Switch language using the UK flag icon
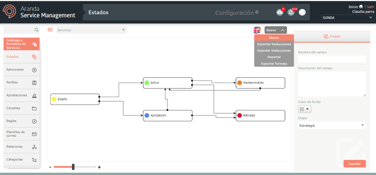The width and height of the screenshot is (376, 175). tap(257, 30)
